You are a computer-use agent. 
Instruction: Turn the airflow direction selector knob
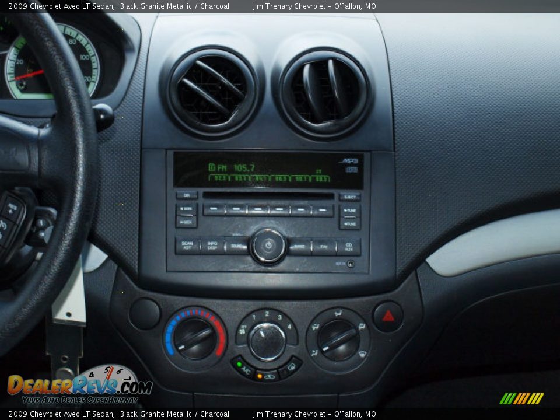(x=338, y=341)
